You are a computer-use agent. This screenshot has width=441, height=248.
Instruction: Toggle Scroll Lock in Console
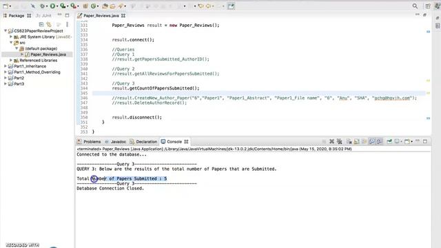[357, 141]
